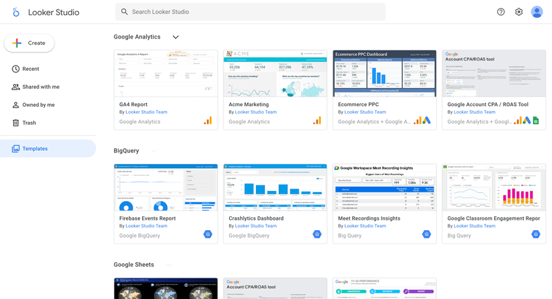Screen dimensions: 552x299
Task: Click Looker Studio Team link under Google Classroom Engagement
Action: coord(475,226)
